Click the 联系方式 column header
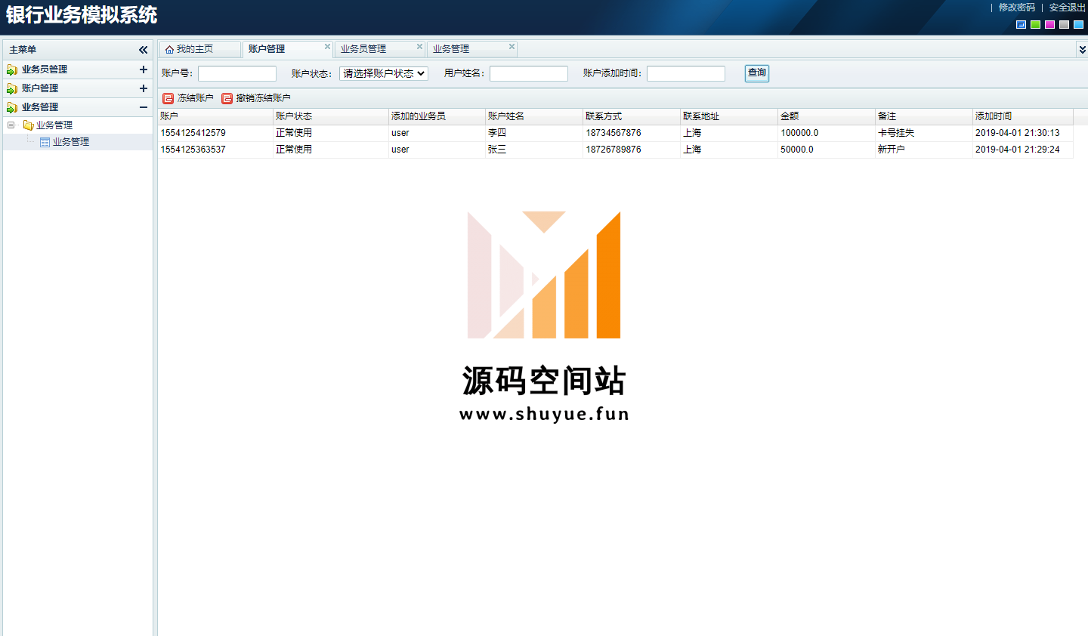 632,116
